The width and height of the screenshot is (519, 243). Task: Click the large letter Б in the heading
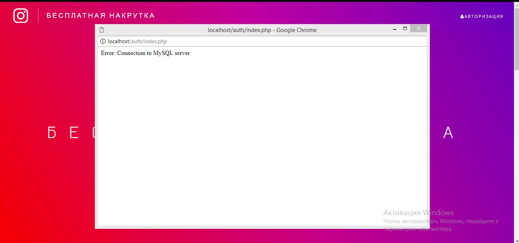[x=52, y=133]
